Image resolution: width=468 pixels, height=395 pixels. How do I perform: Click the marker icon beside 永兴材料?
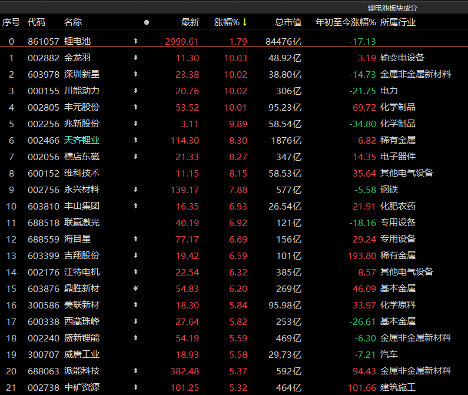136,190
